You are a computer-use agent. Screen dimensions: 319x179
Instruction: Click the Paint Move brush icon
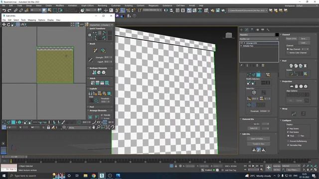[95, 50]
